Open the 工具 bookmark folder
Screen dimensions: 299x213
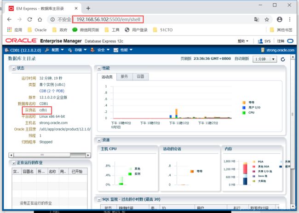pyautogui.click(x=112, y=30)
